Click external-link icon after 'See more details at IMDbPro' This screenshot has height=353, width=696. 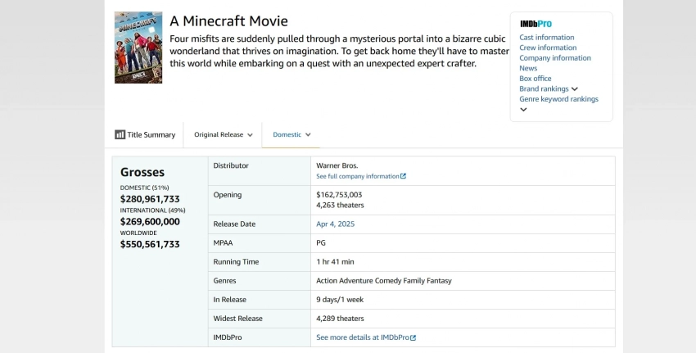pyautogui.click(x=413, y=337)
